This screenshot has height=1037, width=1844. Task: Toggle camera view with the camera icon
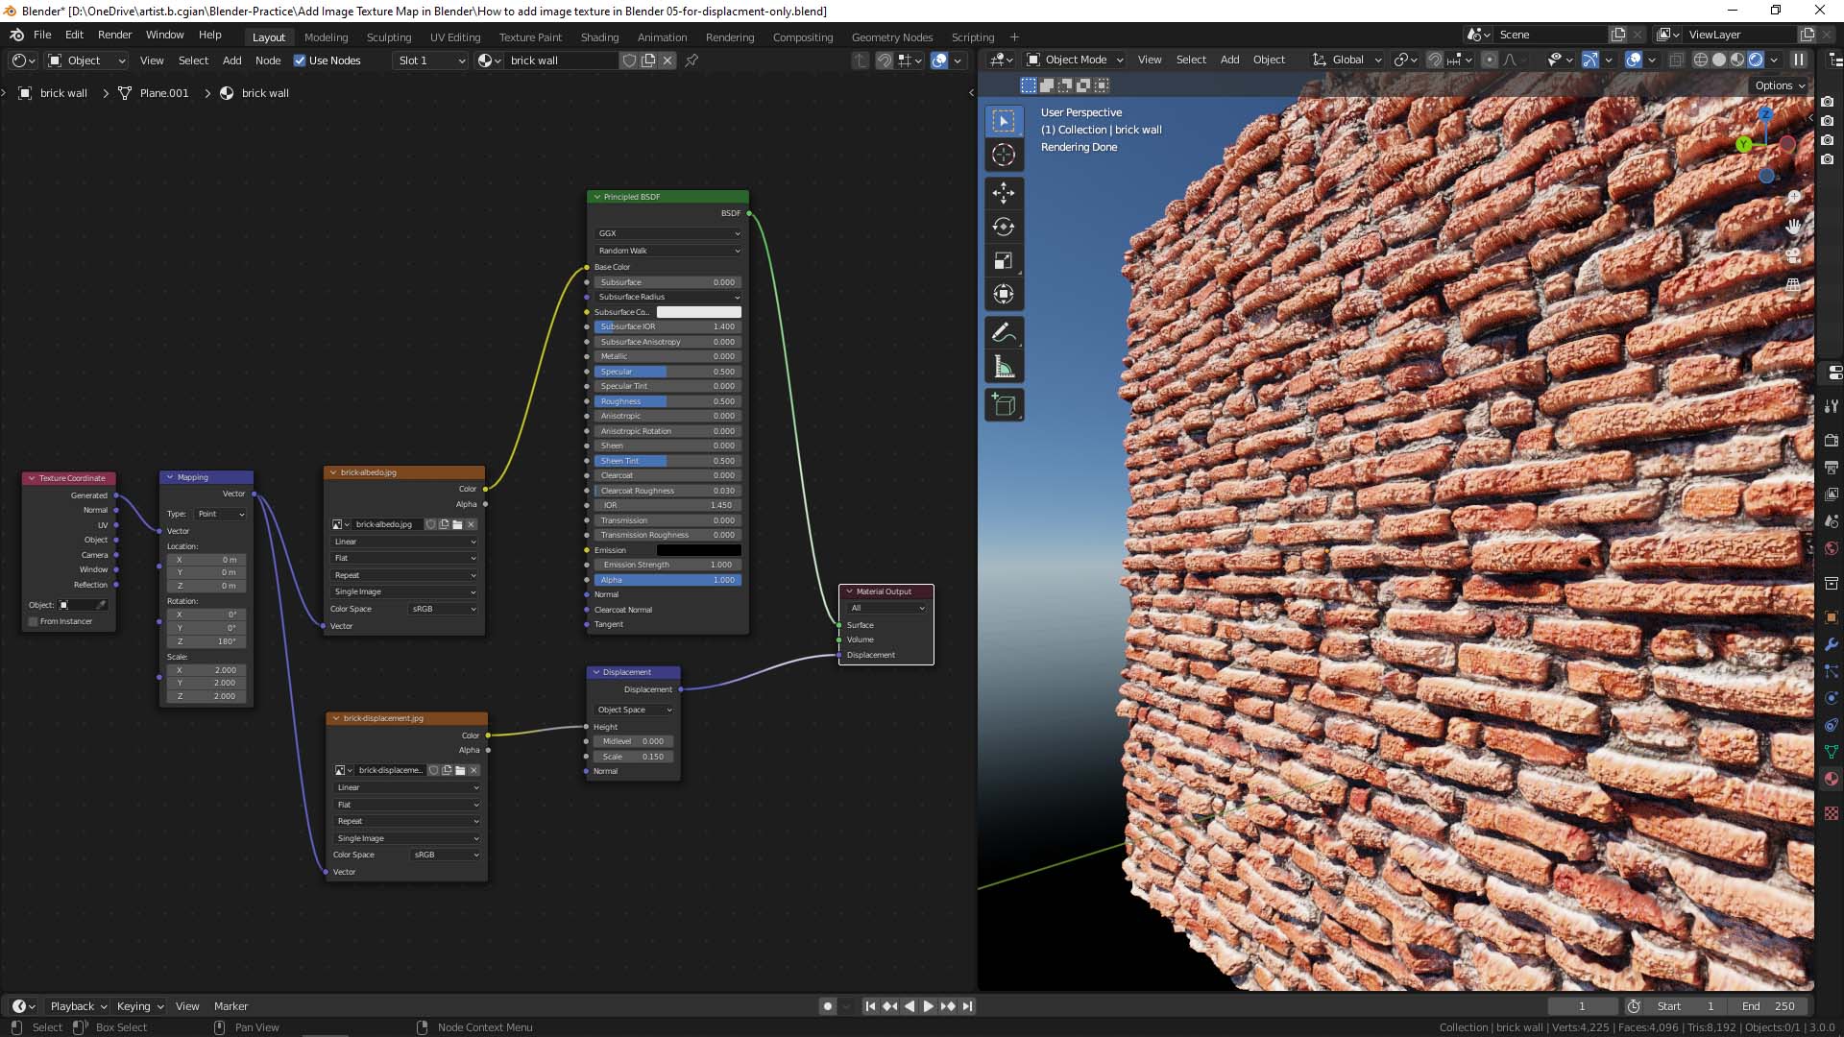[1793, 256]
